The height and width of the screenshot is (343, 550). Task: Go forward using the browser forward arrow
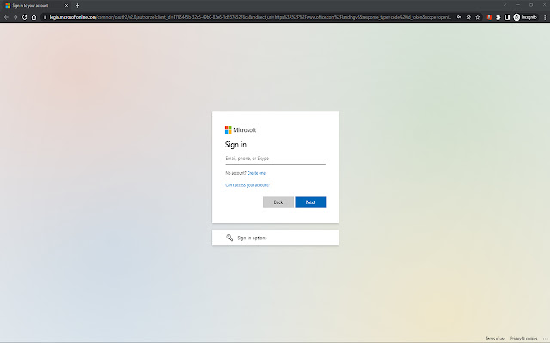click(15, 17)
